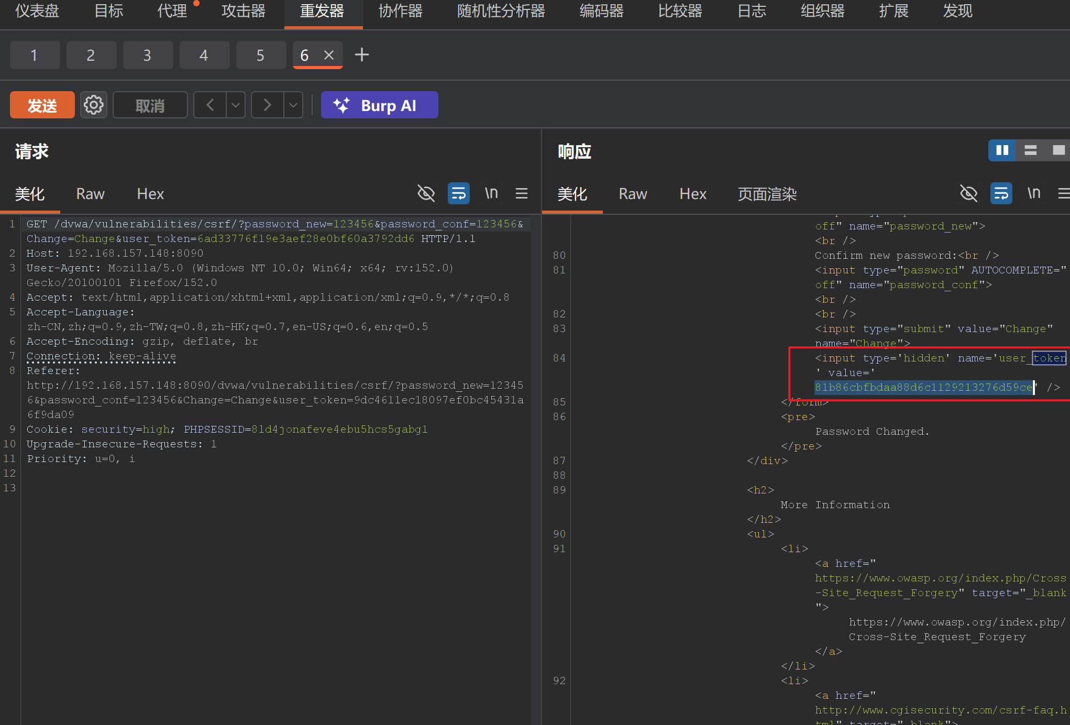Toggle non-printable \n display in response pane

click(1034, 193)
